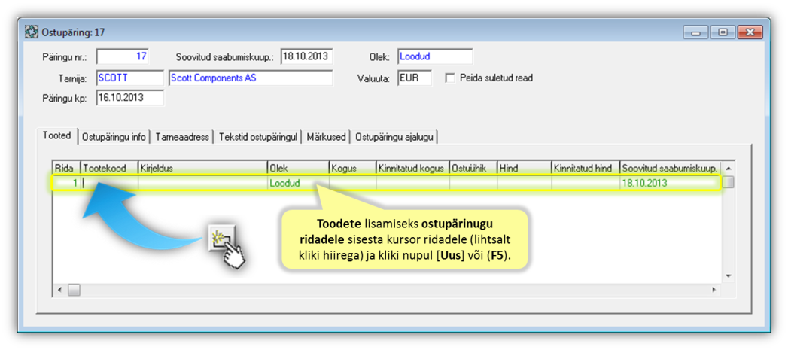Open the Tarneaadress tab
This screenshot has width=788, height=350.
tap(183, 137)
